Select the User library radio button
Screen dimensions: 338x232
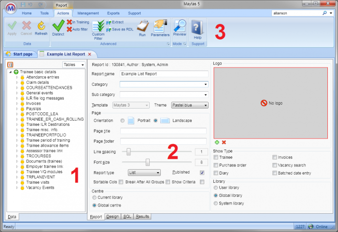tap(216, 187)
